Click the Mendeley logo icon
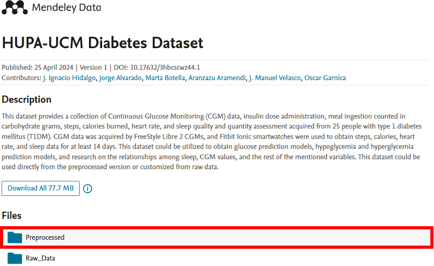 [x=15, y=7]
